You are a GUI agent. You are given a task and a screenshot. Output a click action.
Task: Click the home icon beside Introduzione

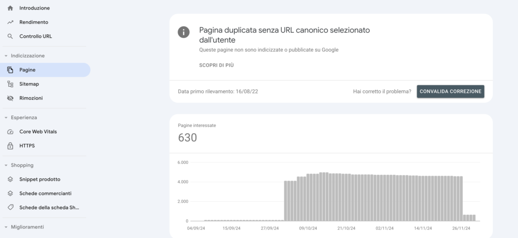[x=10, y=8]
